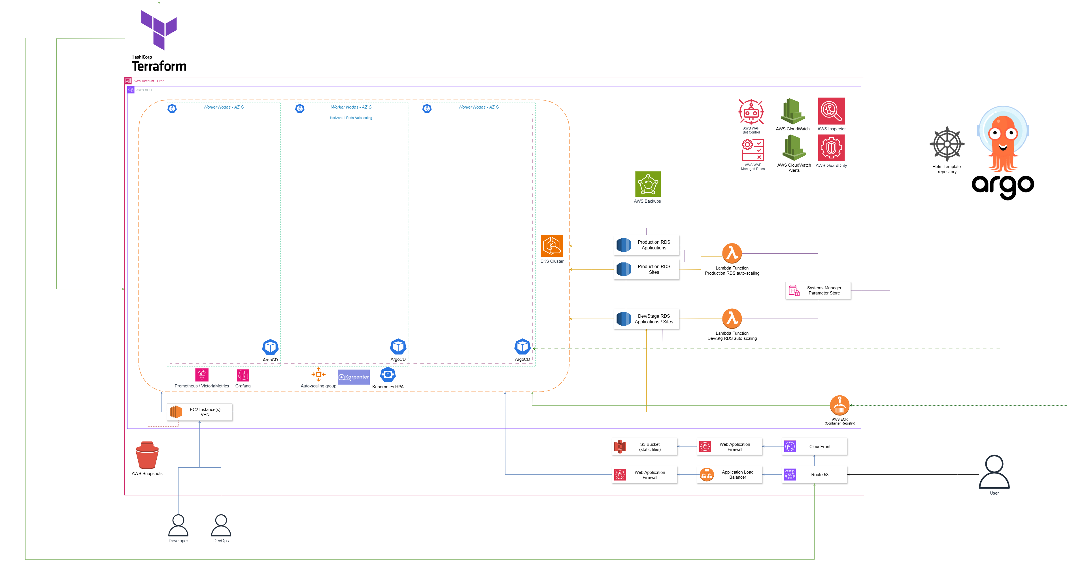Click the 'AWS CloudWatch Alerts' label
The width and height of the screenshot is (1067, 562).
tap(794, 167)
